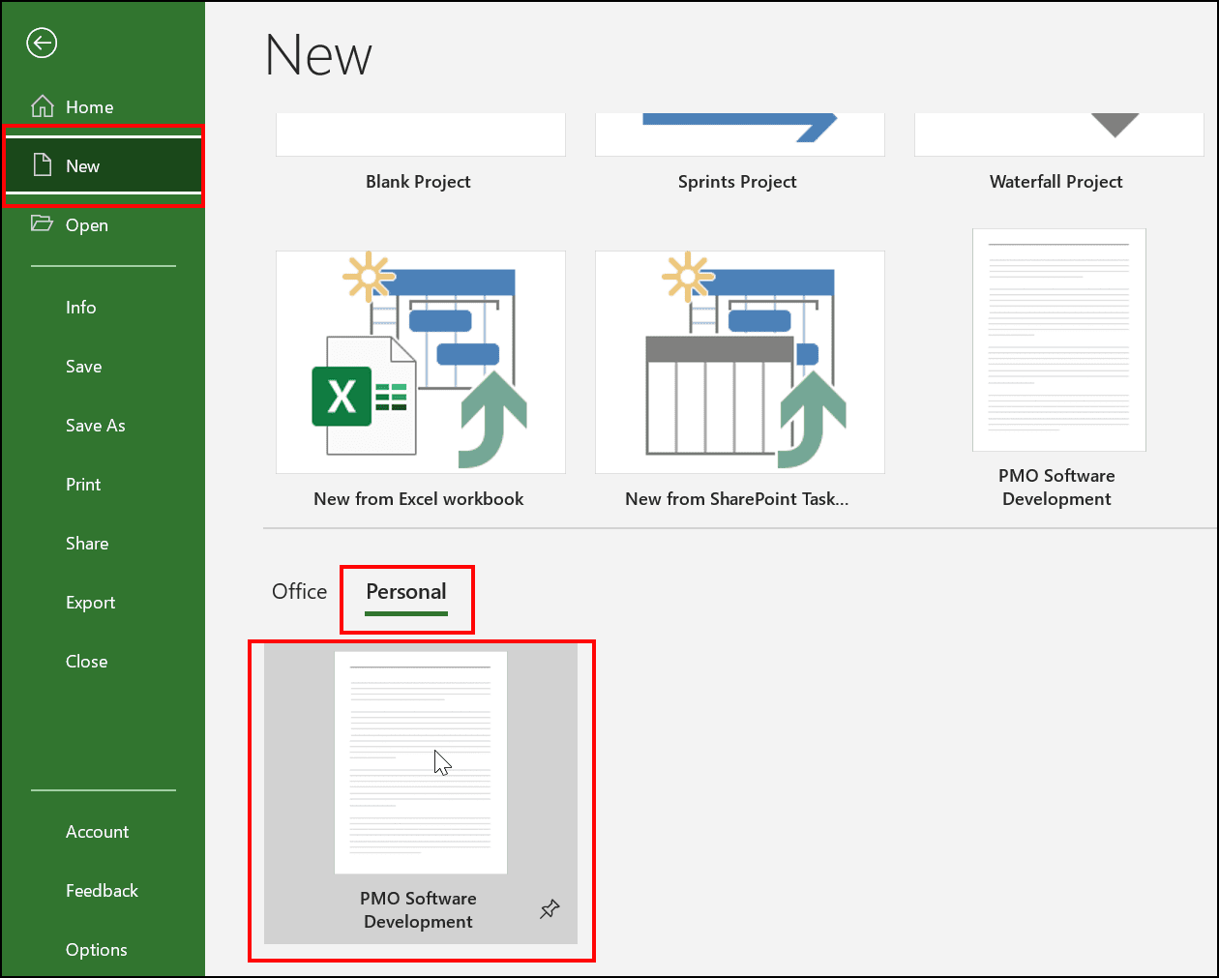Image resolution: width=1219 pixels, height=978 pixels.
Task: Open the Feedback page
Action: point(103,891)
